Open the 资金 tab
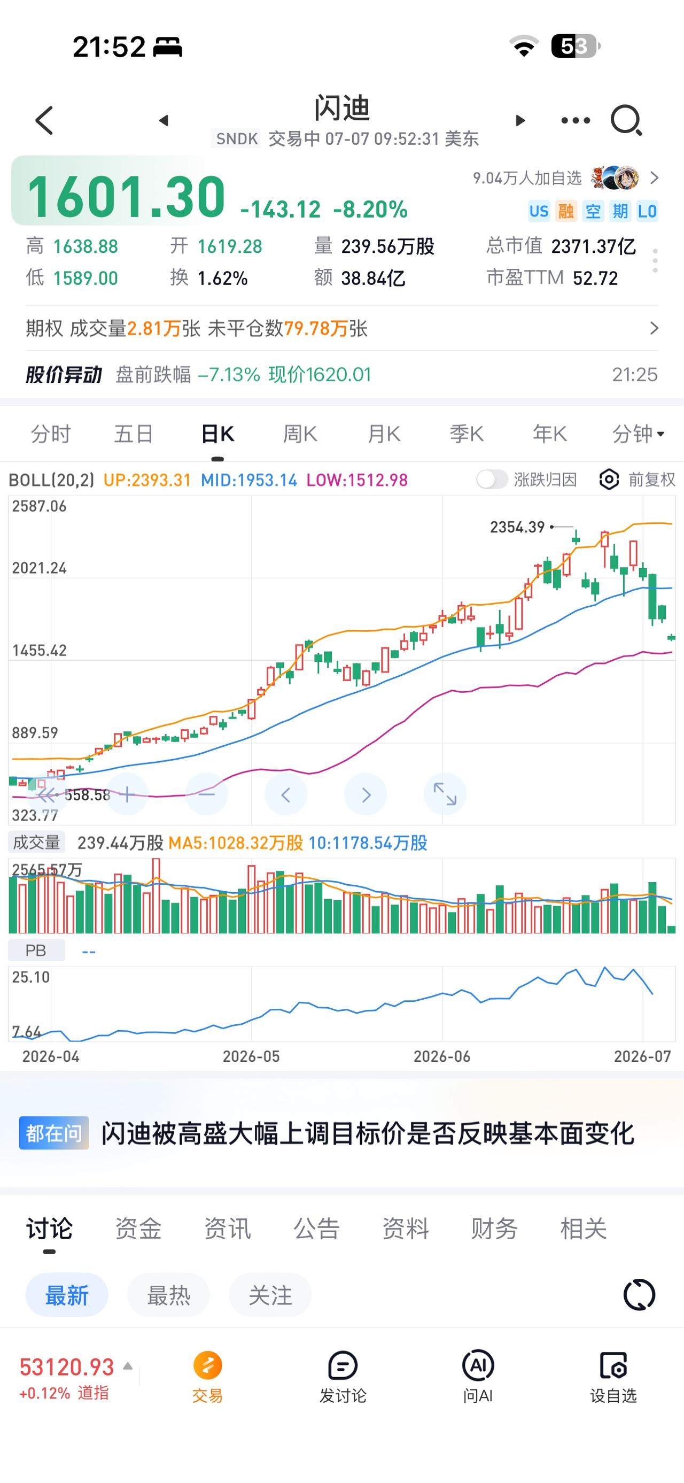Image resolution: width=684 pixels, height=1483 pixels. tap(138, 1229)
